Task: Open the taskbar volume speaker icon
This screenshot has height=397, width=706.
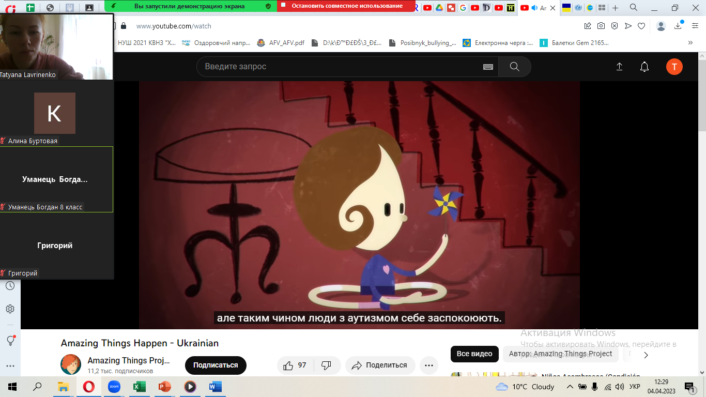Action: point(620,387)
